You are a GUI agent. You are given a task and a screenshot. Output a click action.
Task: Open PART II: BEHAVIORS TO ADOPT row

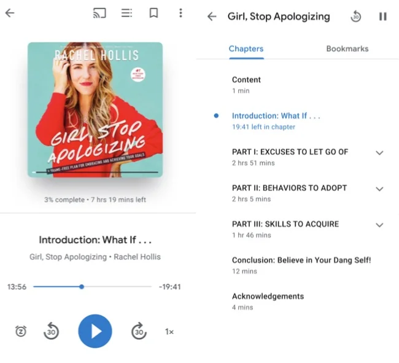297,193
